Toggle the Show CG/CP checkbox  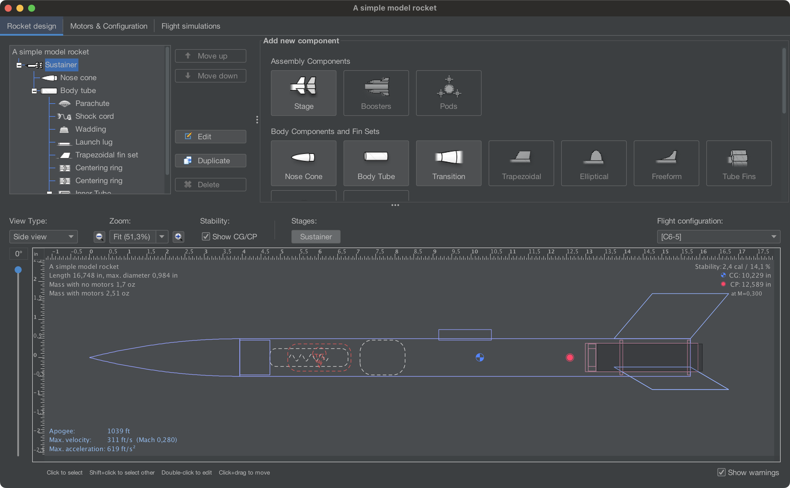tap(206, 237)
